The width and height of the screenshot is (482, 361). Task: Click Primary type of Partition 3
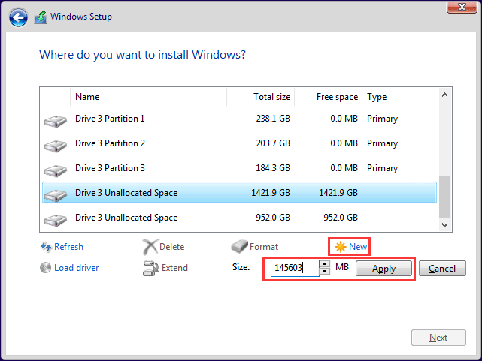(383, 168)
